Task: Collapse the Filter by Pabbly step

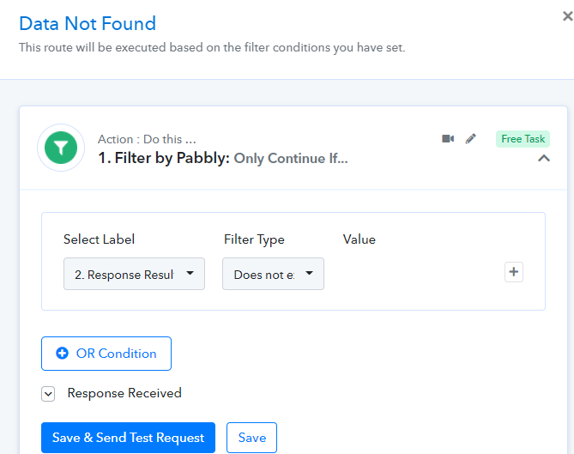Action: (543, 159)
